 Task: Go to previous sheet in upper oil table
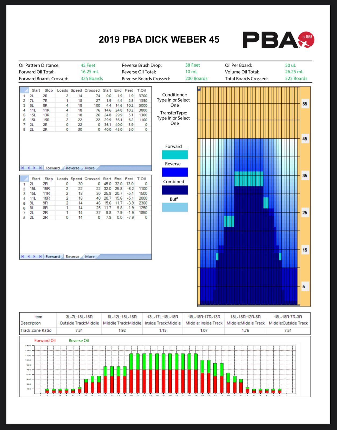click(x=28, y=168)
